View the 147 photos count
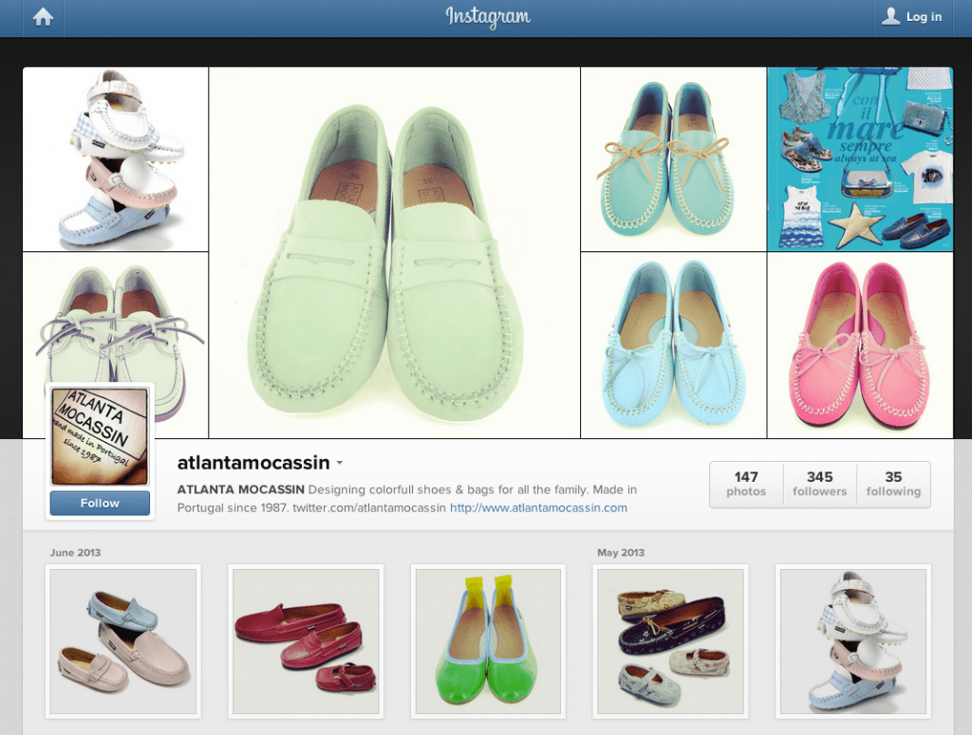The height and width of the screenshot is (735, 972). coord(746,485)
